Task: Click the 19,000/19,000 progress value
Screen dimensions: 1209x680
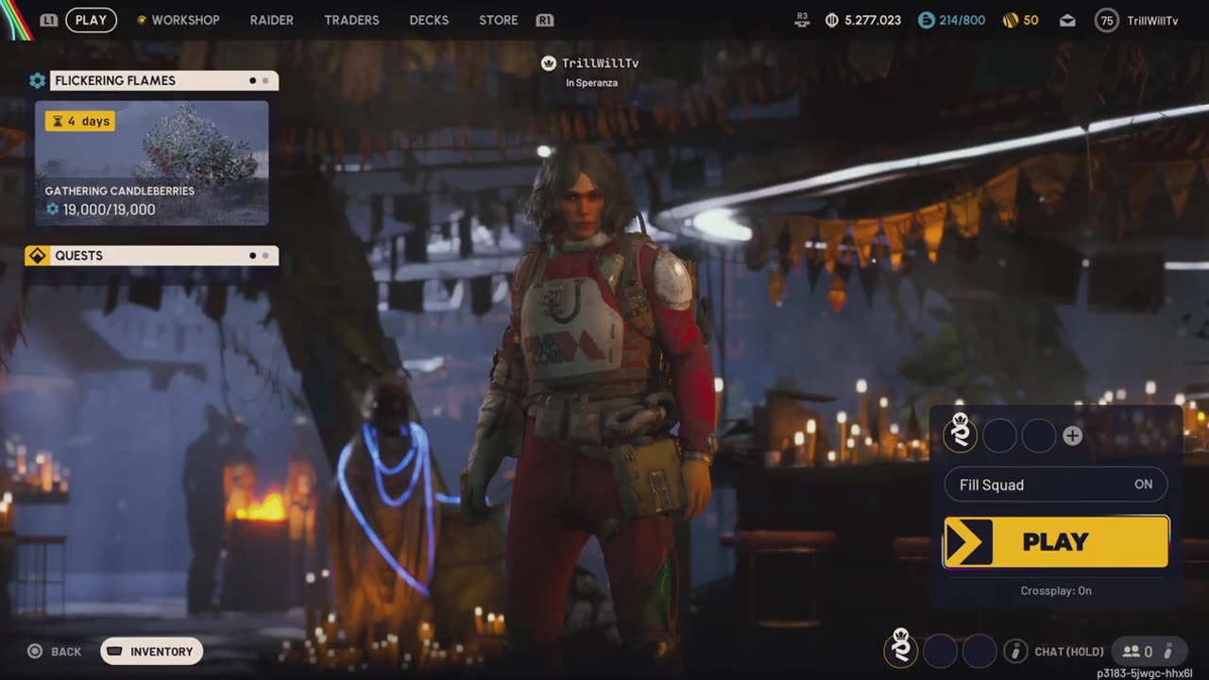Action: point(109,210)
